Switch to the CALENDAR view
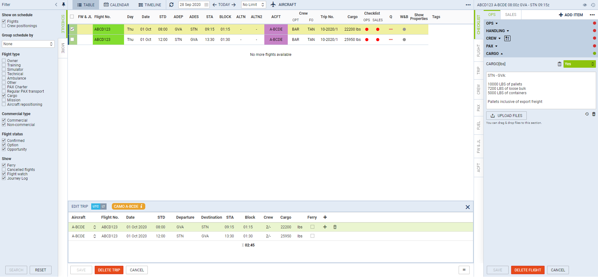This screenshot has width=598, height=277. coord(116,5)
